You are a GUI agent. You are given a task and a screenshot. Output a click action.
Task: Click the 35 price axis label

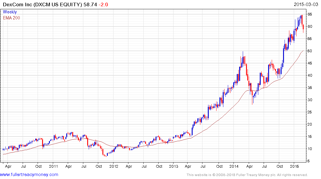310,87
